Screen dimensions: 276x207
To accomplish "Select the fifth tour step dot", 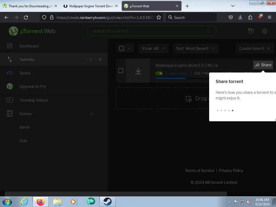I will (x=233, y=111).
